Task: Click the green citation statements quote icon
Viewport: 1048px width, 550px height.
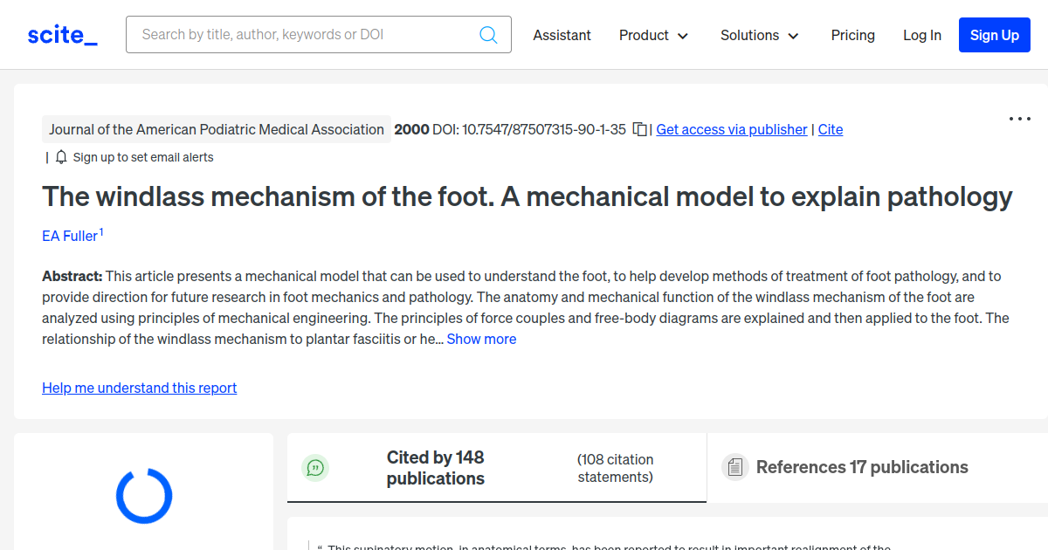Action: coord(315,467)
